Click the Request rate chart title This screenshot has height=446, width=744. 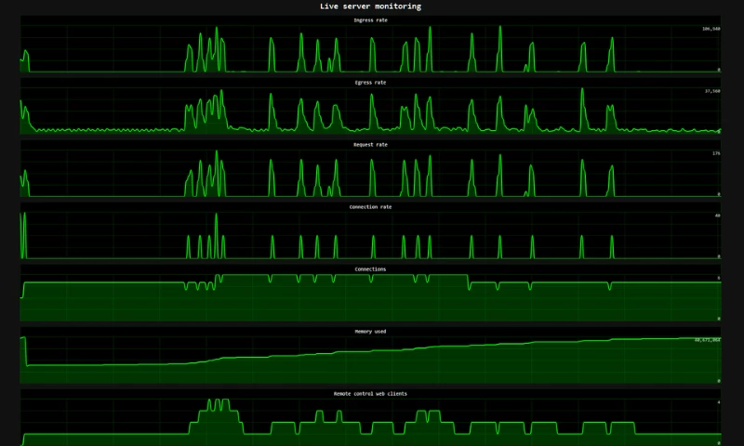pos(370,145)
